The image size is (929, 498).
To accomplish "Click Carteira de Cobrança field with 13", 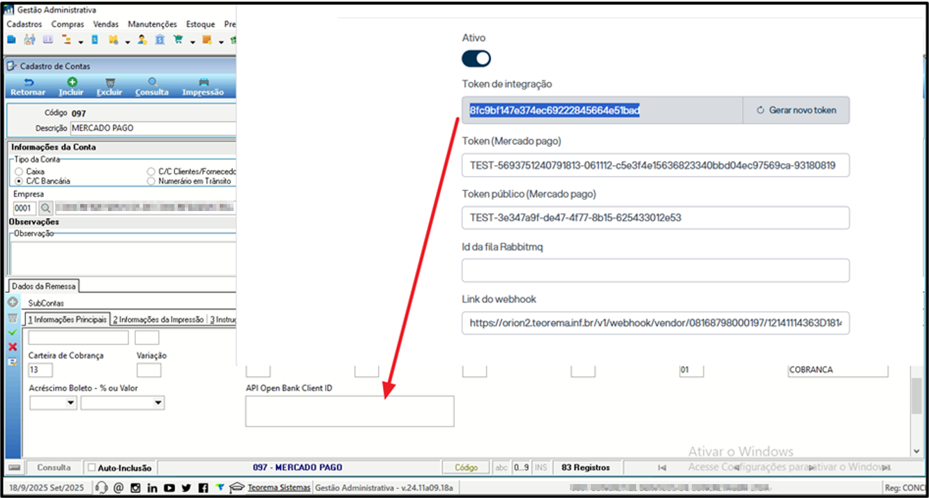I will (40, 370).
